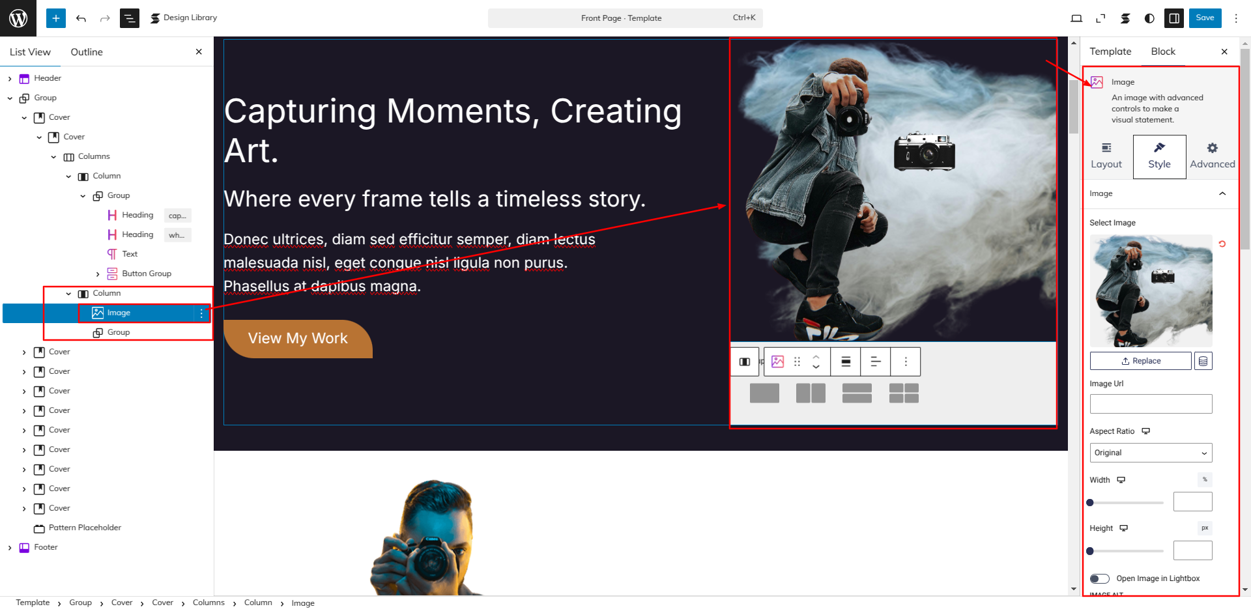Open the Design Library

(x=184, y=18)
